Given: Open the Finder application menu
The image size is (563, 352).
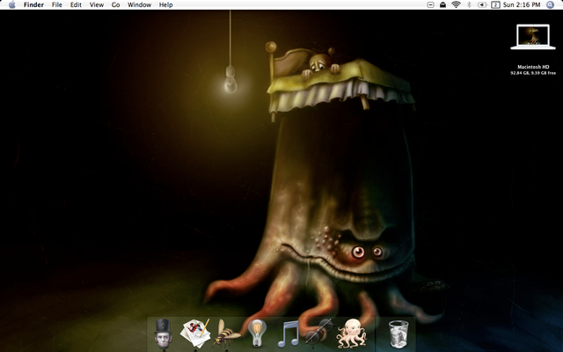Looking at the screenshot, I should pos(33,5).
